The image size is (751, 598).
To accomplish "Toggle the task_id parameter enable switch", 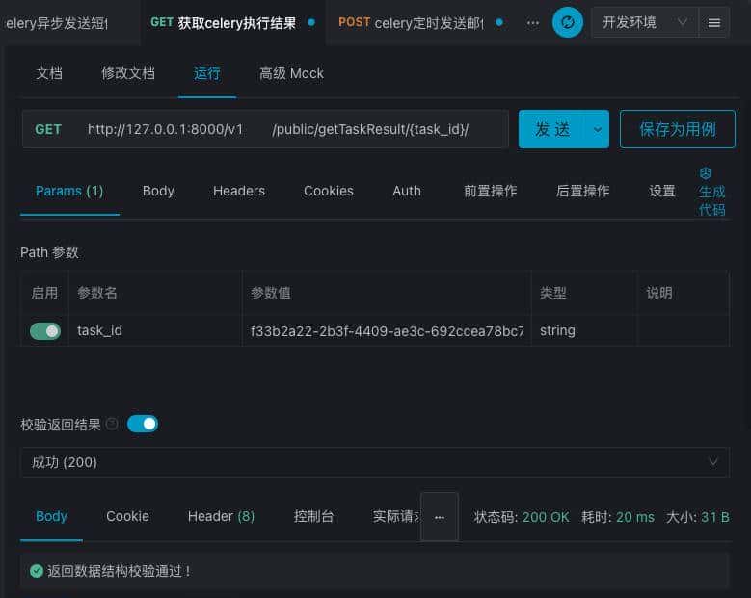I will [45, 331].
